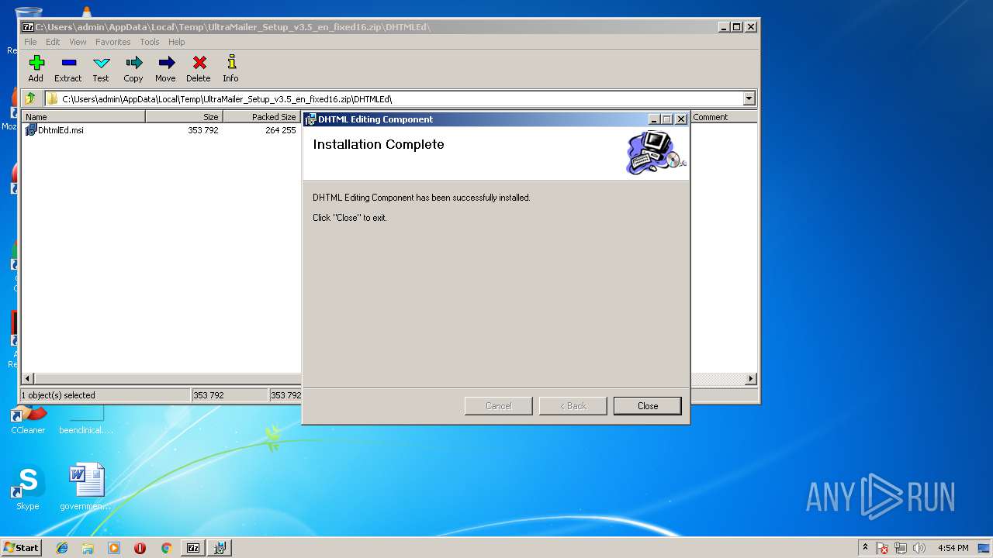Screen dimensions: 993x558
Task: Click the 4:54 PM taskbar clock
Action: pyautogui.click(x=953, y=548)
